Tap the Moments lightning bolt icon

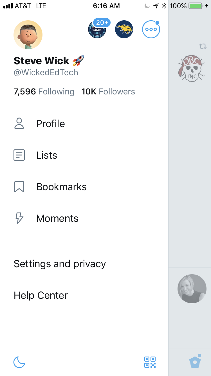click(x=19, y=218)
